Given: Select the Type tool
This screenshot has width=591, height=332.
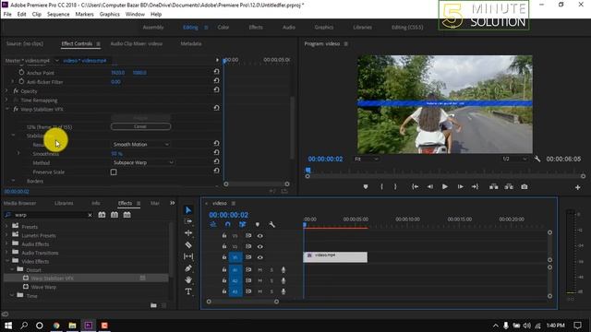Looking at the screenshot, I should (188, 291).
